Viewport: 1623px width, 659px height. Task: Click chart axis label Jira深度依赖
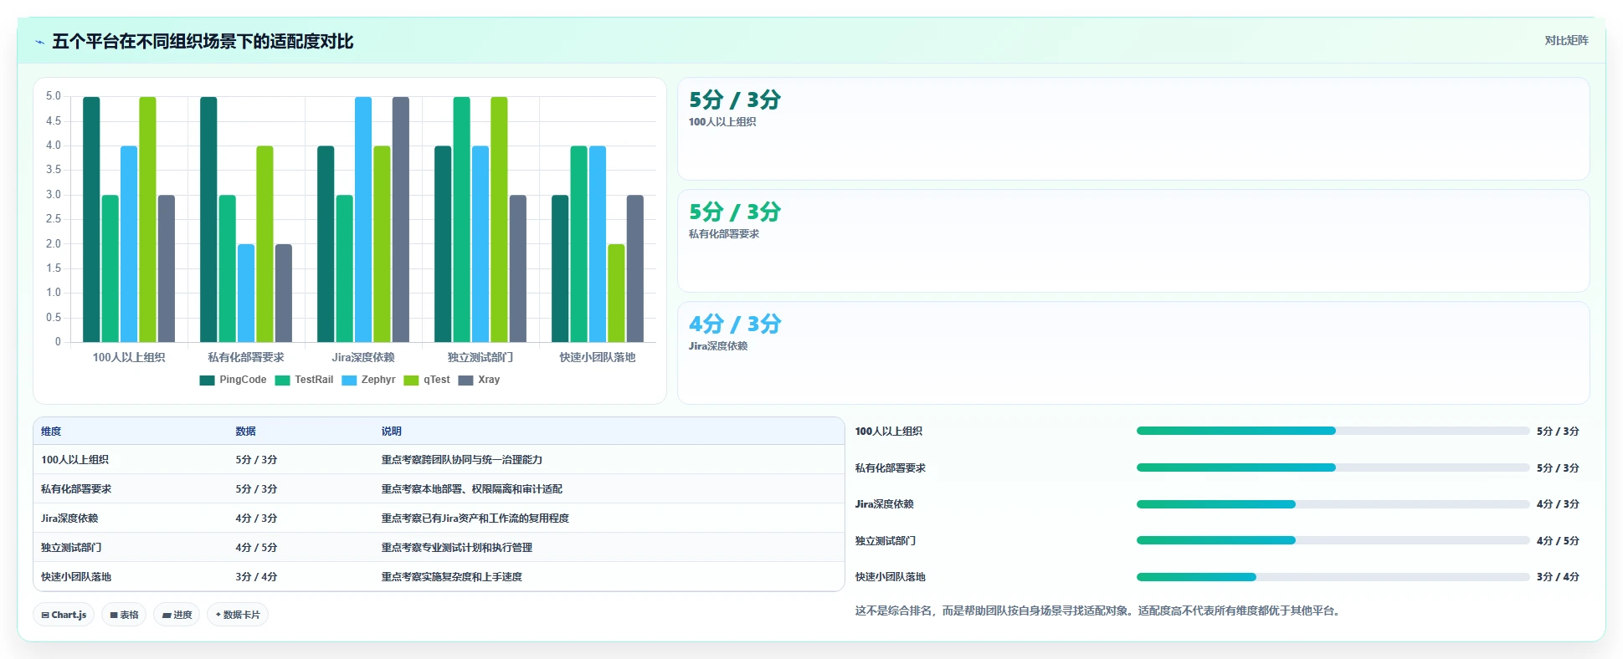point(363,357)
